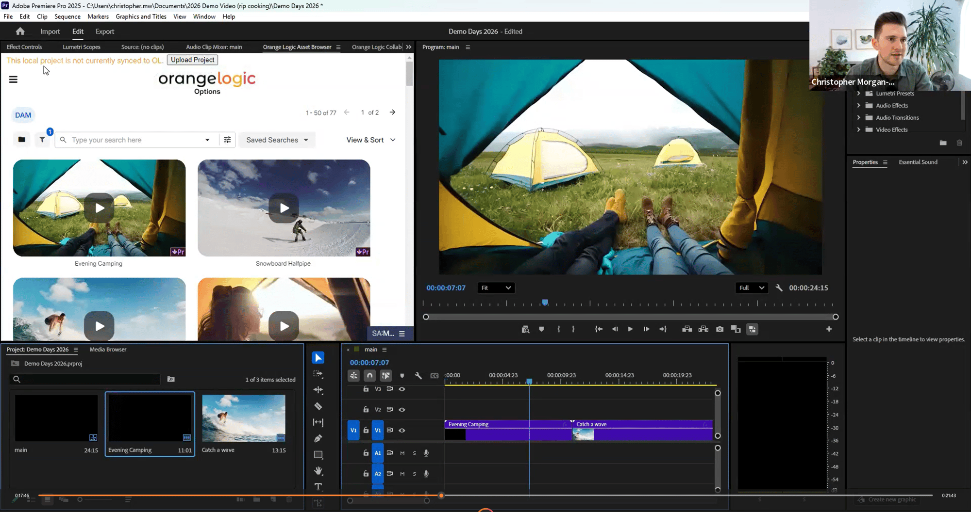Open the Sequence menu
This screenshot has height=512, width=971.
click(67, 16)
